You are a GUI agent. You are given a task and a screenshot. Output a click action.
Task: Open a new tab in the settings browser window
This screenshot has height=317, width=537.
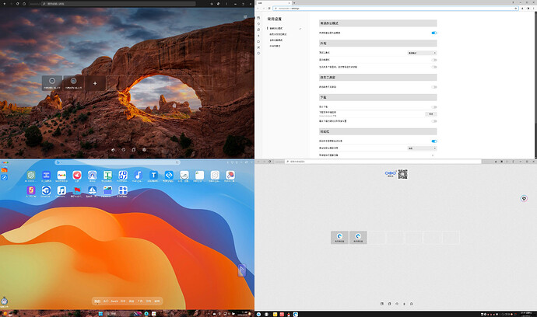click(294, 3)
